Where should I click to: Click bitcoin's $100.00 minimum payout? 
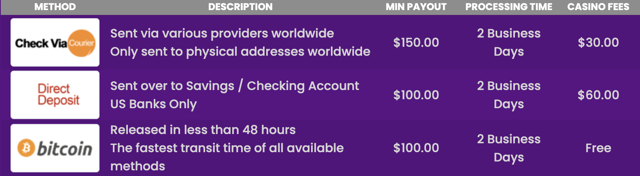[x=416, y=148]
